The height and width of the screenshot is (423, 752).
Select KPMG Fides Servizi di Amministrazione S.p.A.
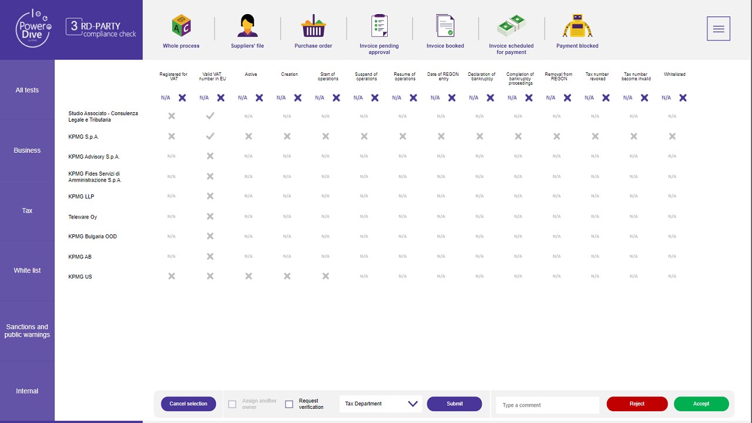tap(95, 177)
